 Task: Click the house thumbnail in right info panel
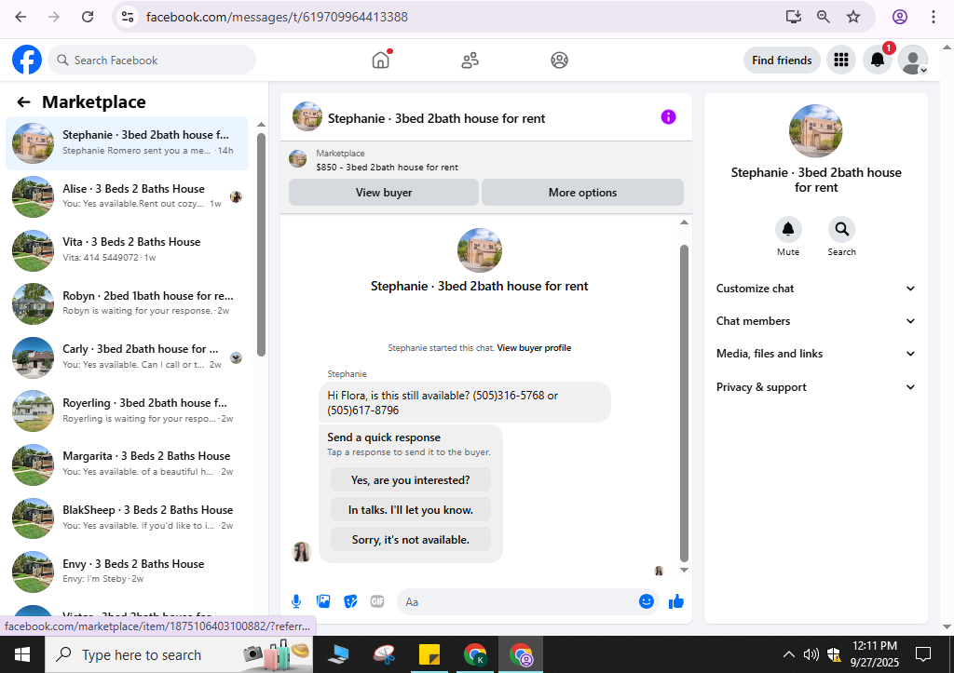pyautogui.click(x=815, y=130)
